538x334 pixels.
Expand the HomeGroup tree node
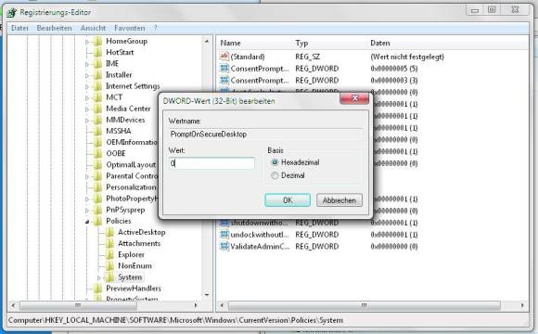coord(87,42)
